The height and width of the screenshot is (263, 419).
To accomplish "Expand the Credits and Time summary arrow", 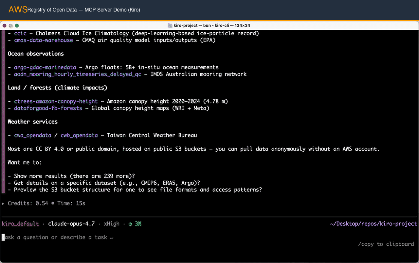I will point(4,203).
